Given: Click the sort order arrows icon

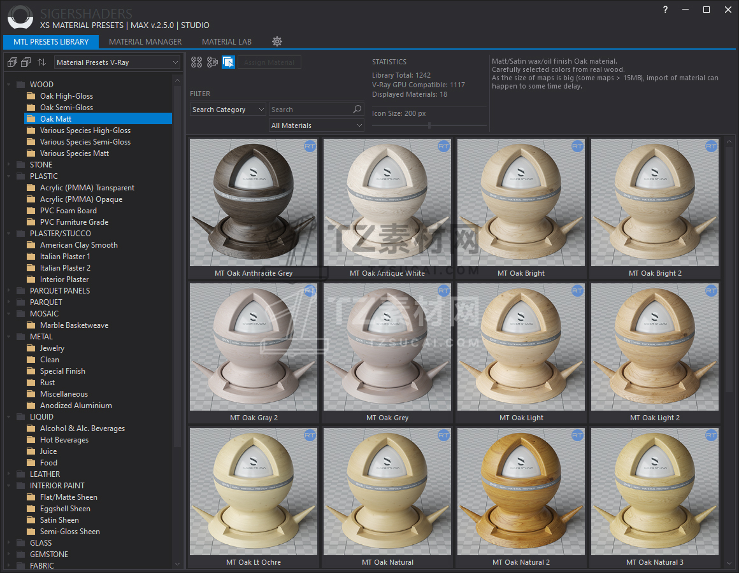Looking at the screenshot, I should pos(42,62).
